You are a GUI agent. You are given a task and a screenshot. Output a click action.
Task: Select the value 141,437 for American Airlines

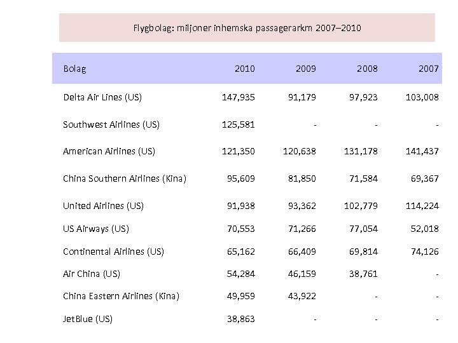point(422,151)
